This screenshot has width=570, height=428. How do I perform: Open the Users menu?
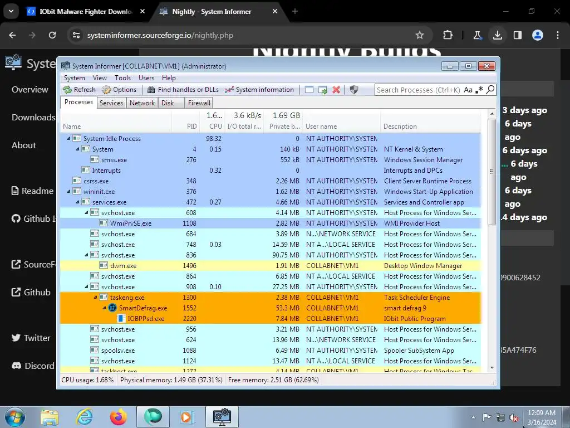click(146, 78)
